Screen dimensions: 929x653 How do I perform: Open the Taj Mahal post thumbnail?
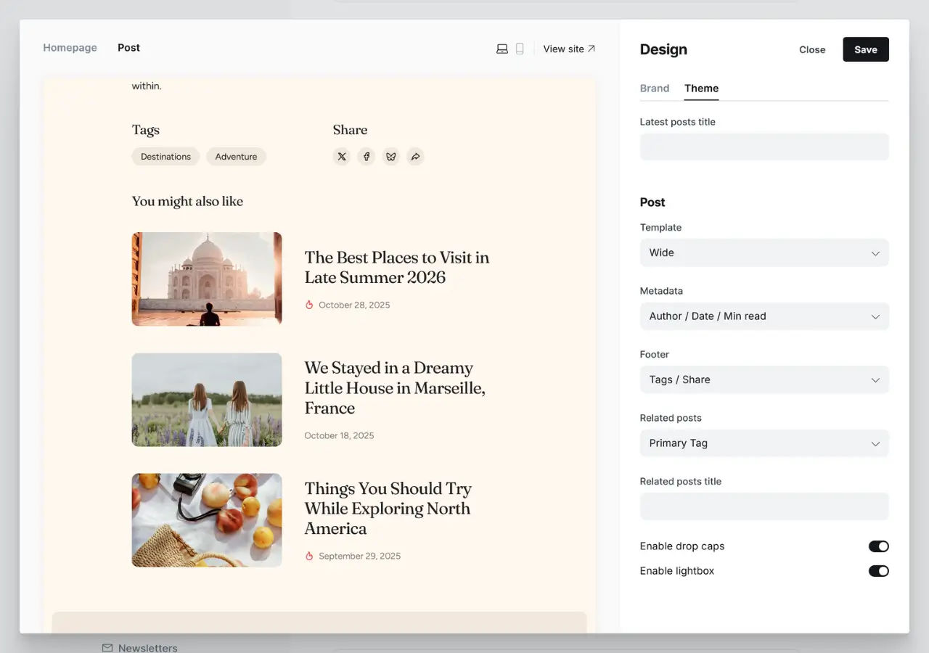click(x=207, y=279)
